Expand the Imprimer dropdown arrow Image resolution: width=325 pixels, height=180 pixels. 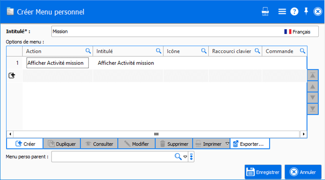227,144
